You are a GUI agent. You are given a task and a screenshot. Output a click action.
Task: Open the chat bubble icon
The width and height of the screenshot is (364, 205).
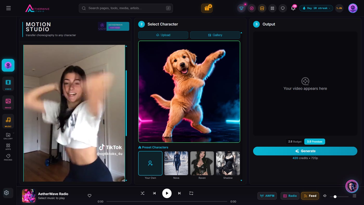[x=283, y=8]
